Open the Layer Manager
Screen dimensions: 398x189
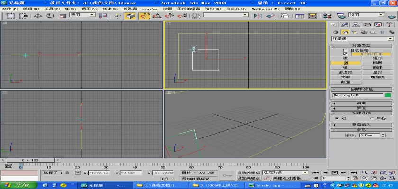click(286, 16)
